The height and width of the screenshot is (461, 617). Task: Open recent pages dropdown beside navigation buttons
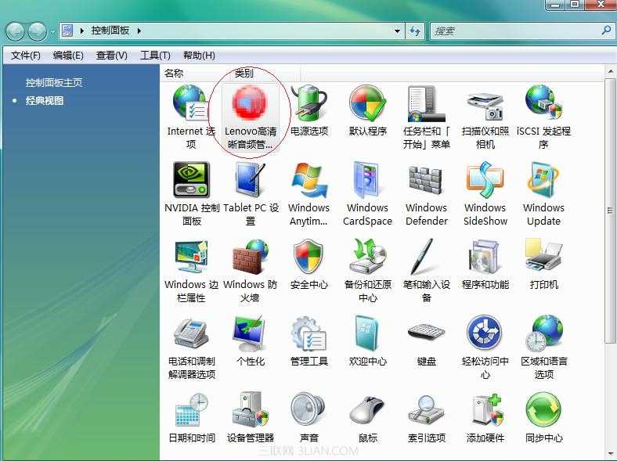point(52,31)
